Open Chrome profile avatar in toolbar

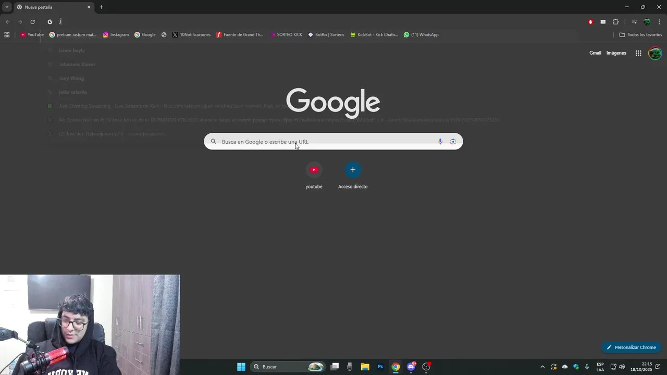[x=647, y=22]
